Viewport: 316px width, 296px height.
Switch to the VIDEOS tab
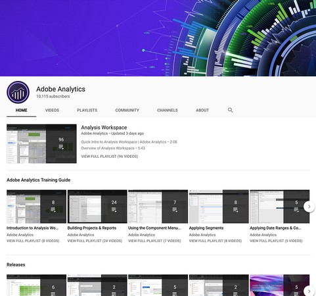52,111
